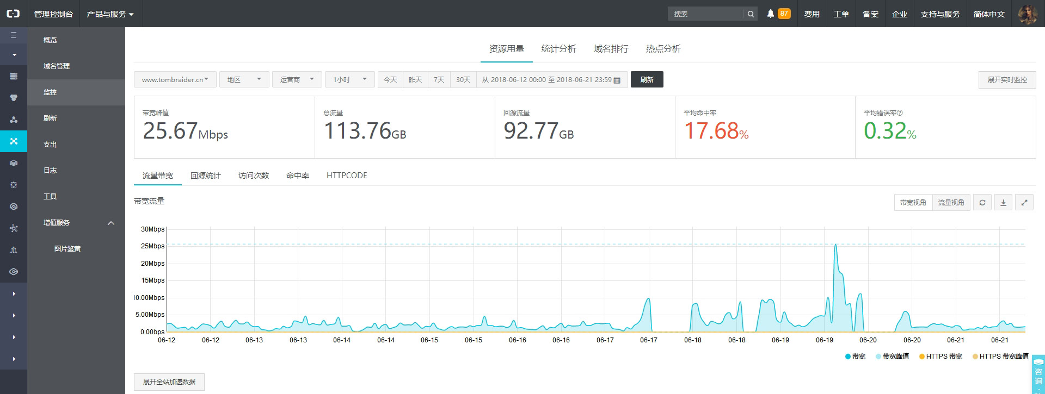Toggle HTTPS 带宽峰值 legend series

click(x=1000, y=357)
